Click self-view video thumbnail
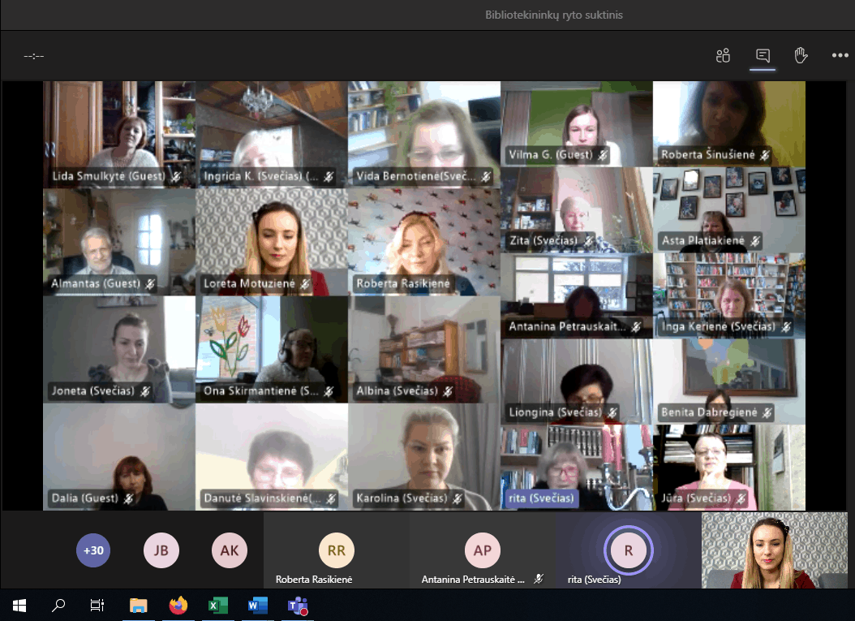 774,550
